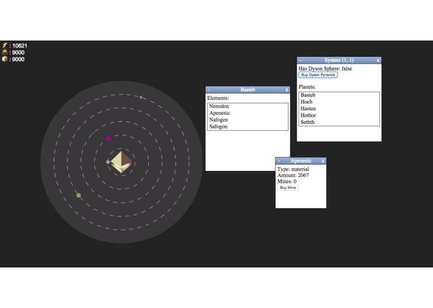Select planet Hothor in Planets list
The height and width of the screenshot is (308, 433).
coord(339,115)
